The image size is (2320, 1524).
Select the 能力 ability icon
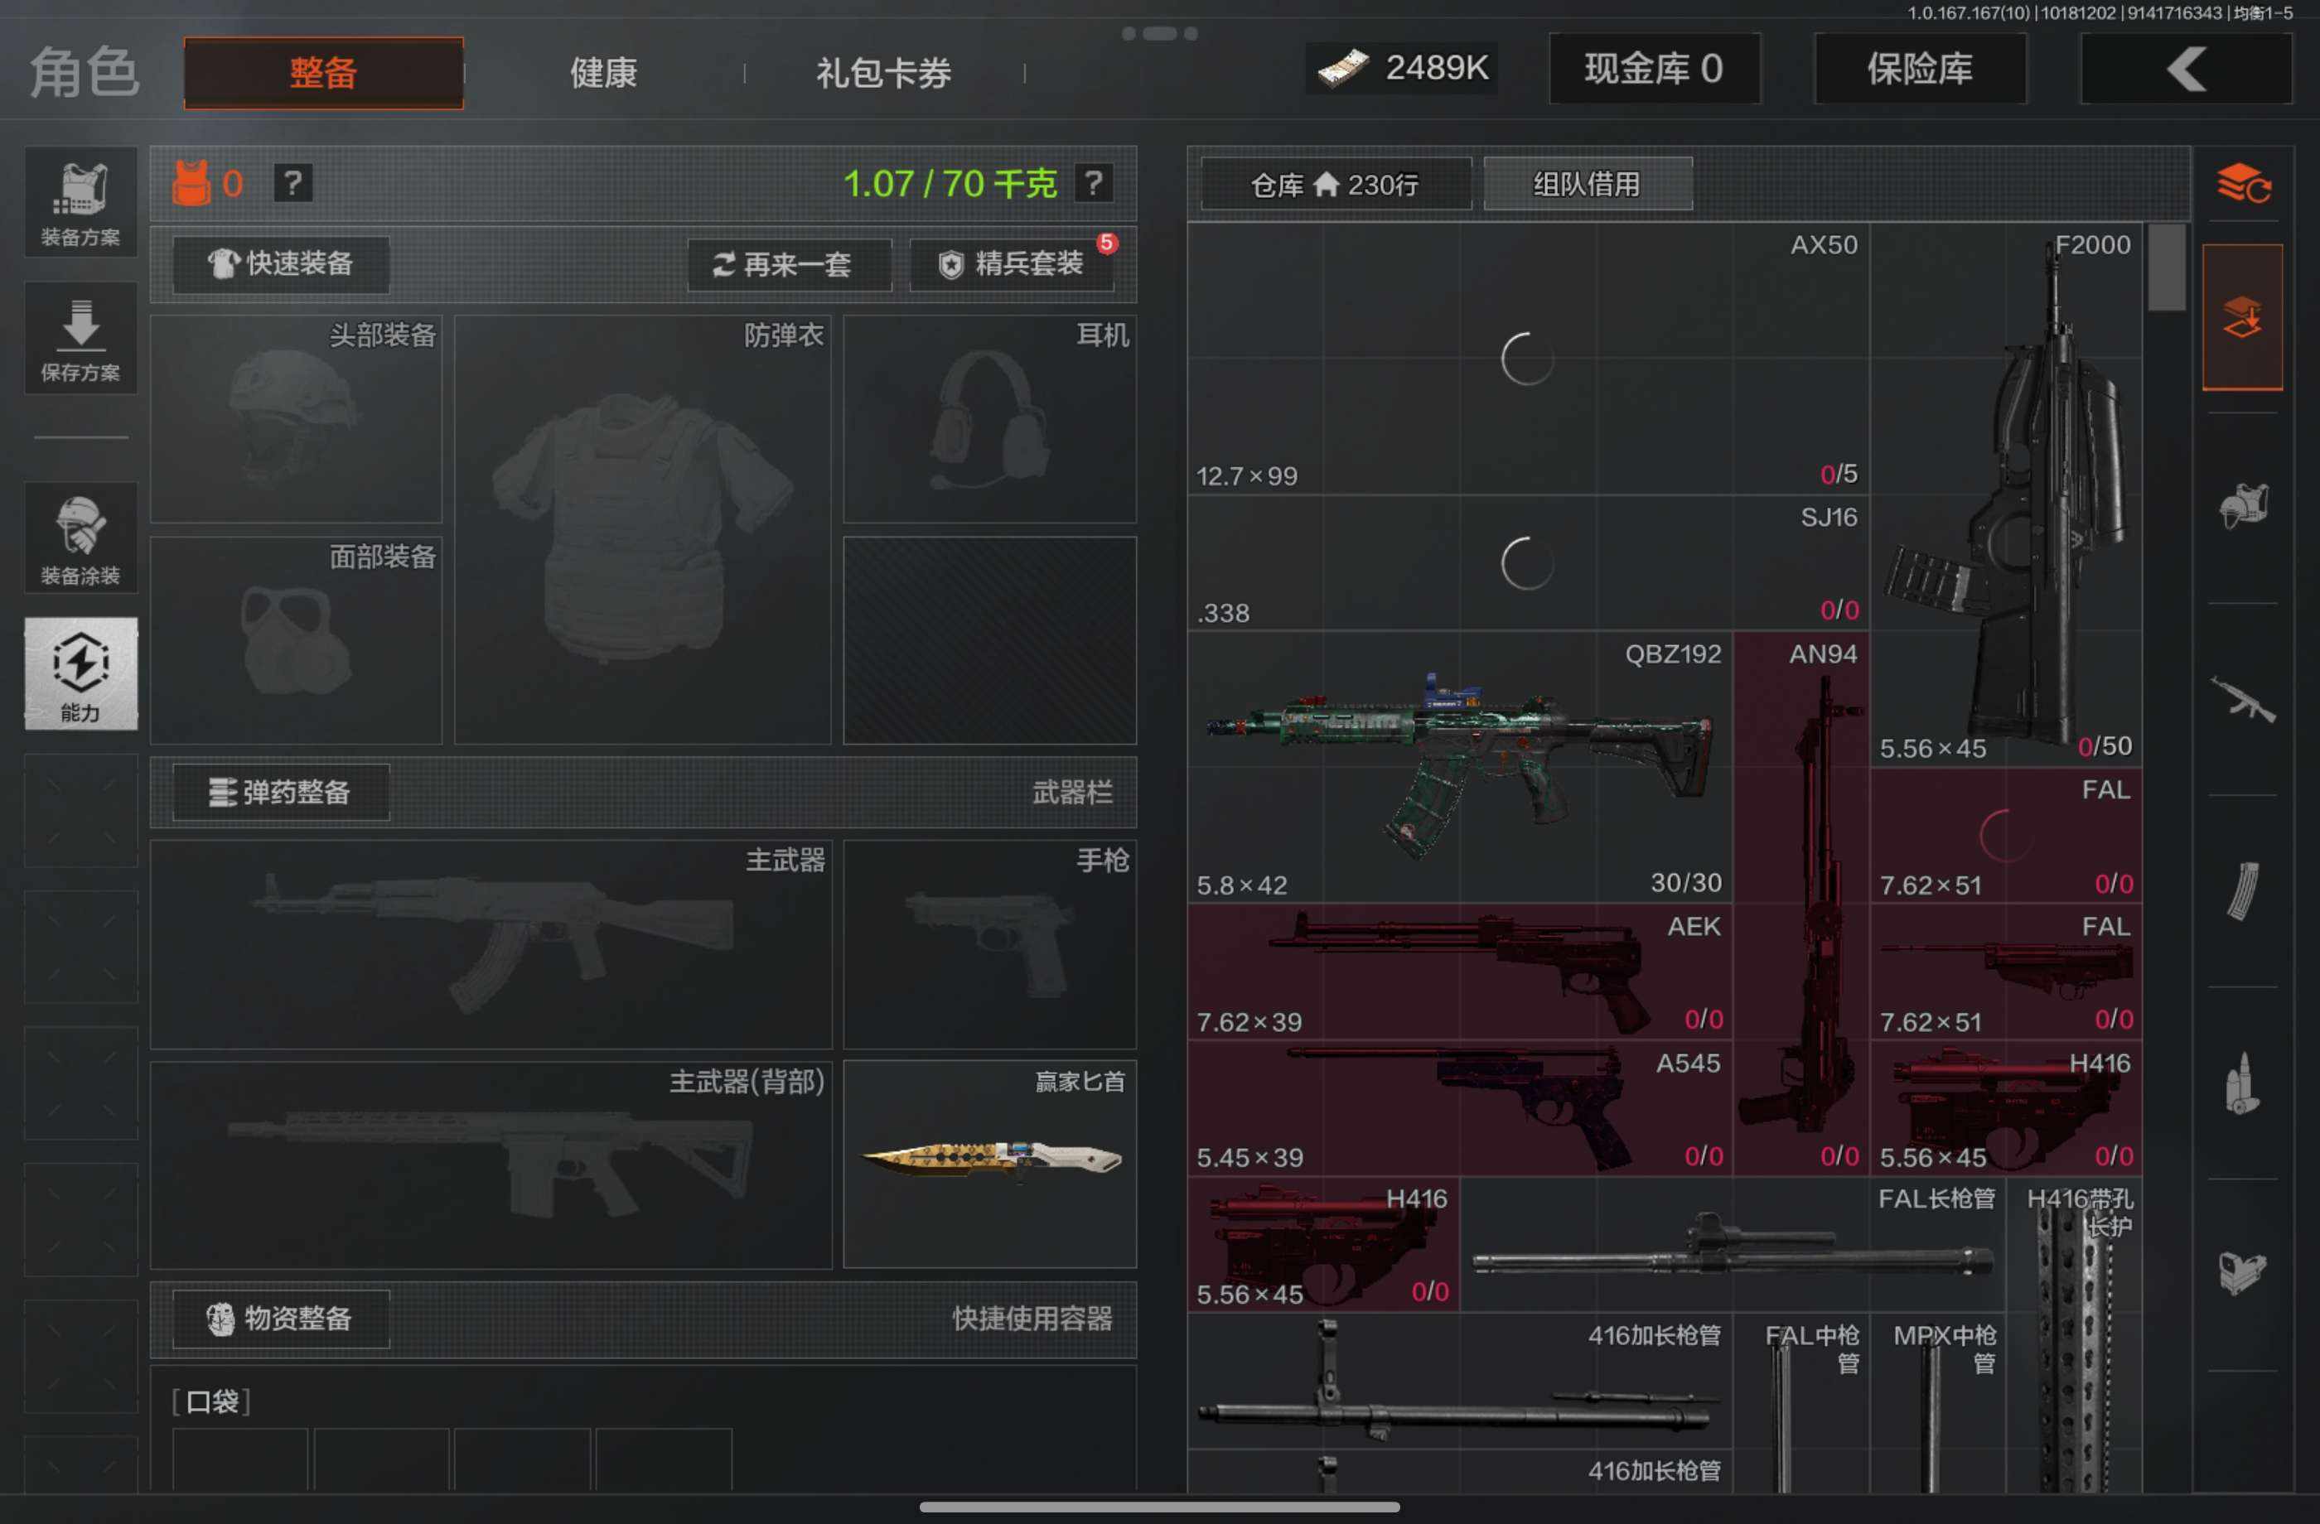click(81, 673)
